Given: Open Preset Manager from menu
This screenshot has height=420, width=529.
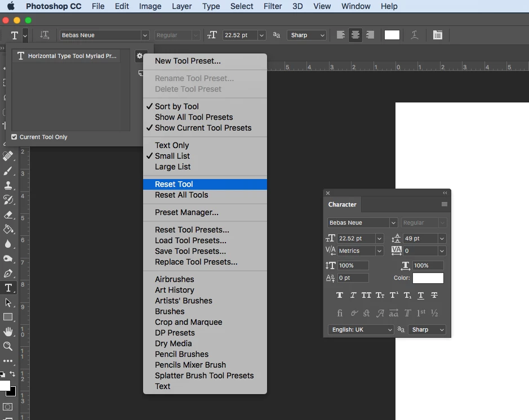Looking at the screenshot, I should [x=205, y=212].
